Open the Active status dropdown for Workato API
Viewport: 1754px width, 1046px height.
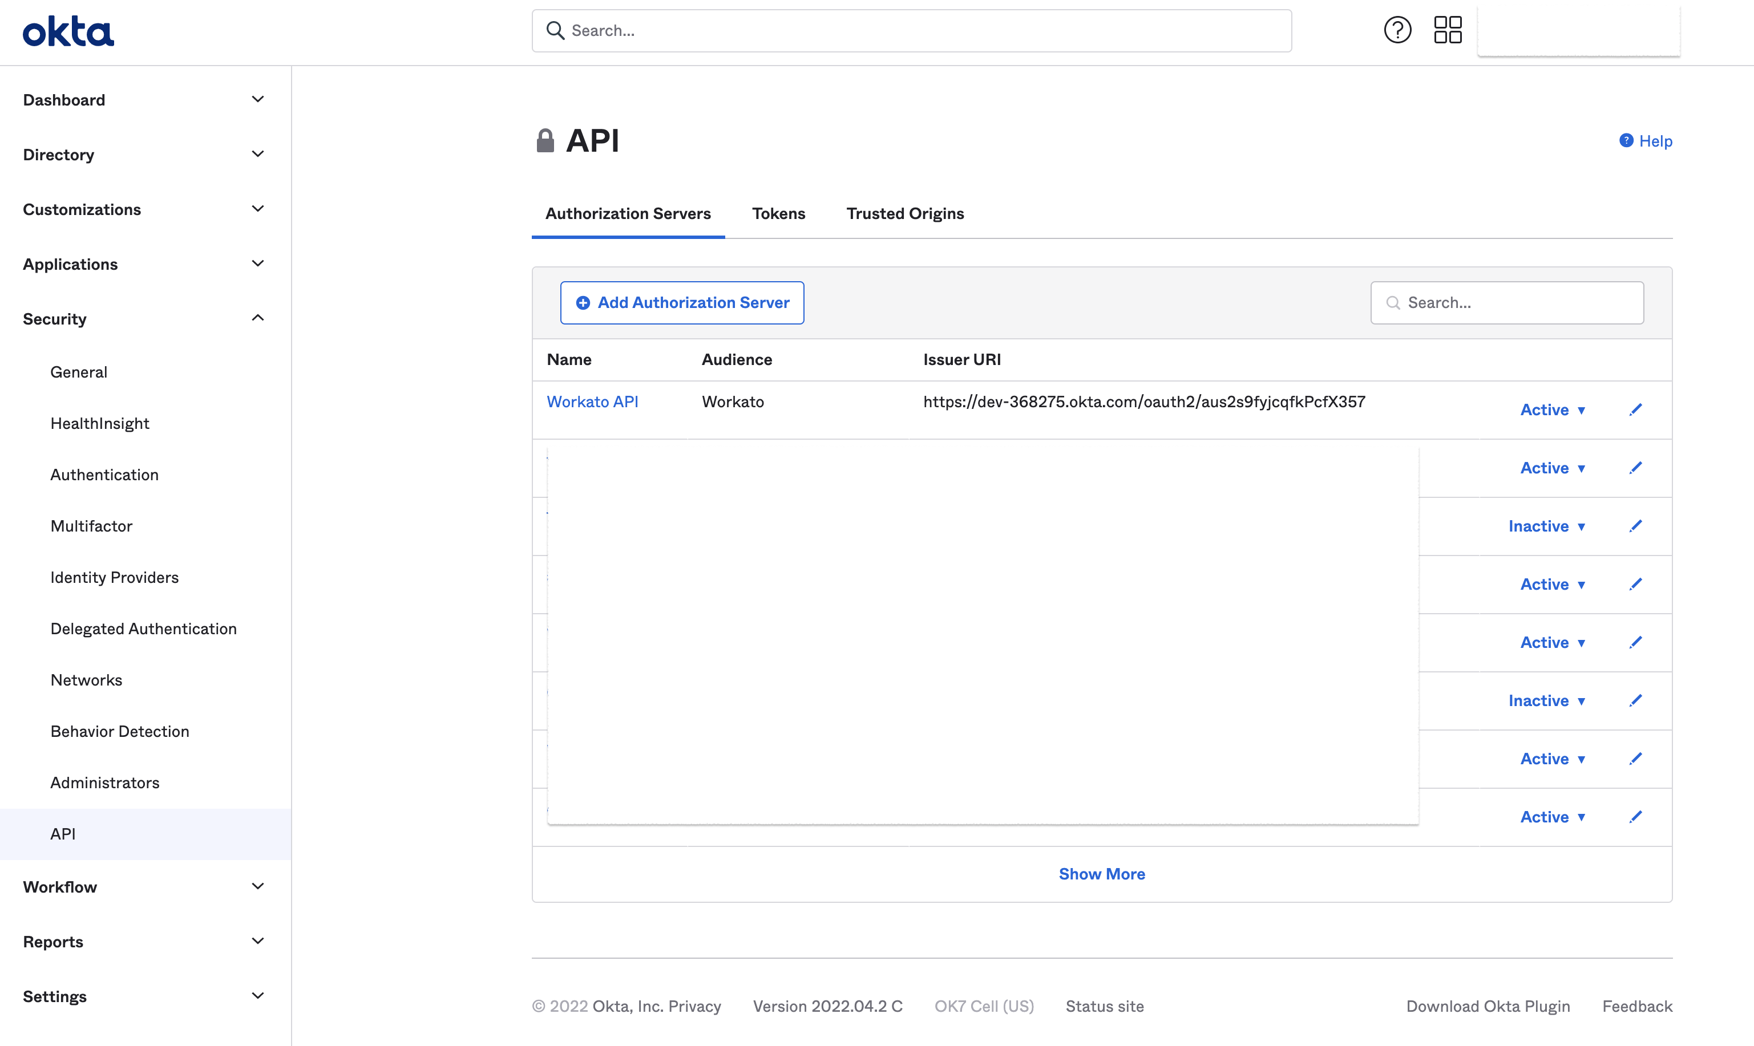pos(1553,410)
